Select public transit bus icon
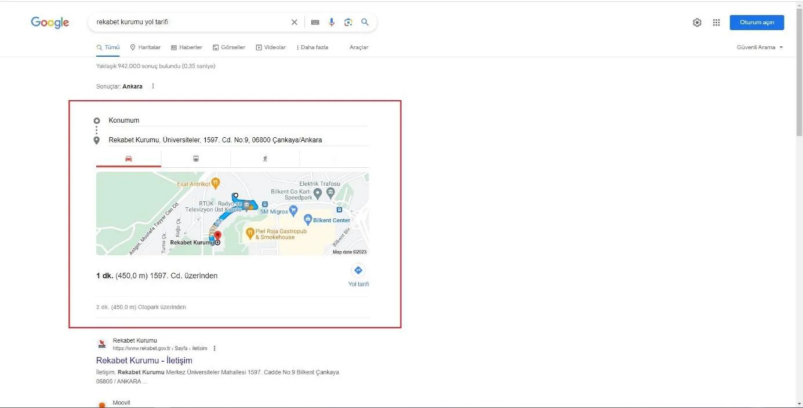This screenshot has width=803, height=408. point(196,159)
